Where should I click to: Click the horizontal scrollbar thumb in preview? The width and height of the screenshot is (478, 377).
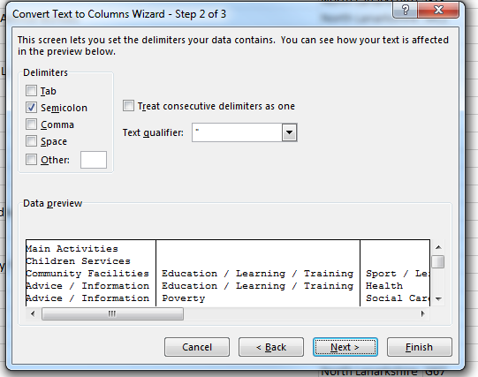[112, 313]
